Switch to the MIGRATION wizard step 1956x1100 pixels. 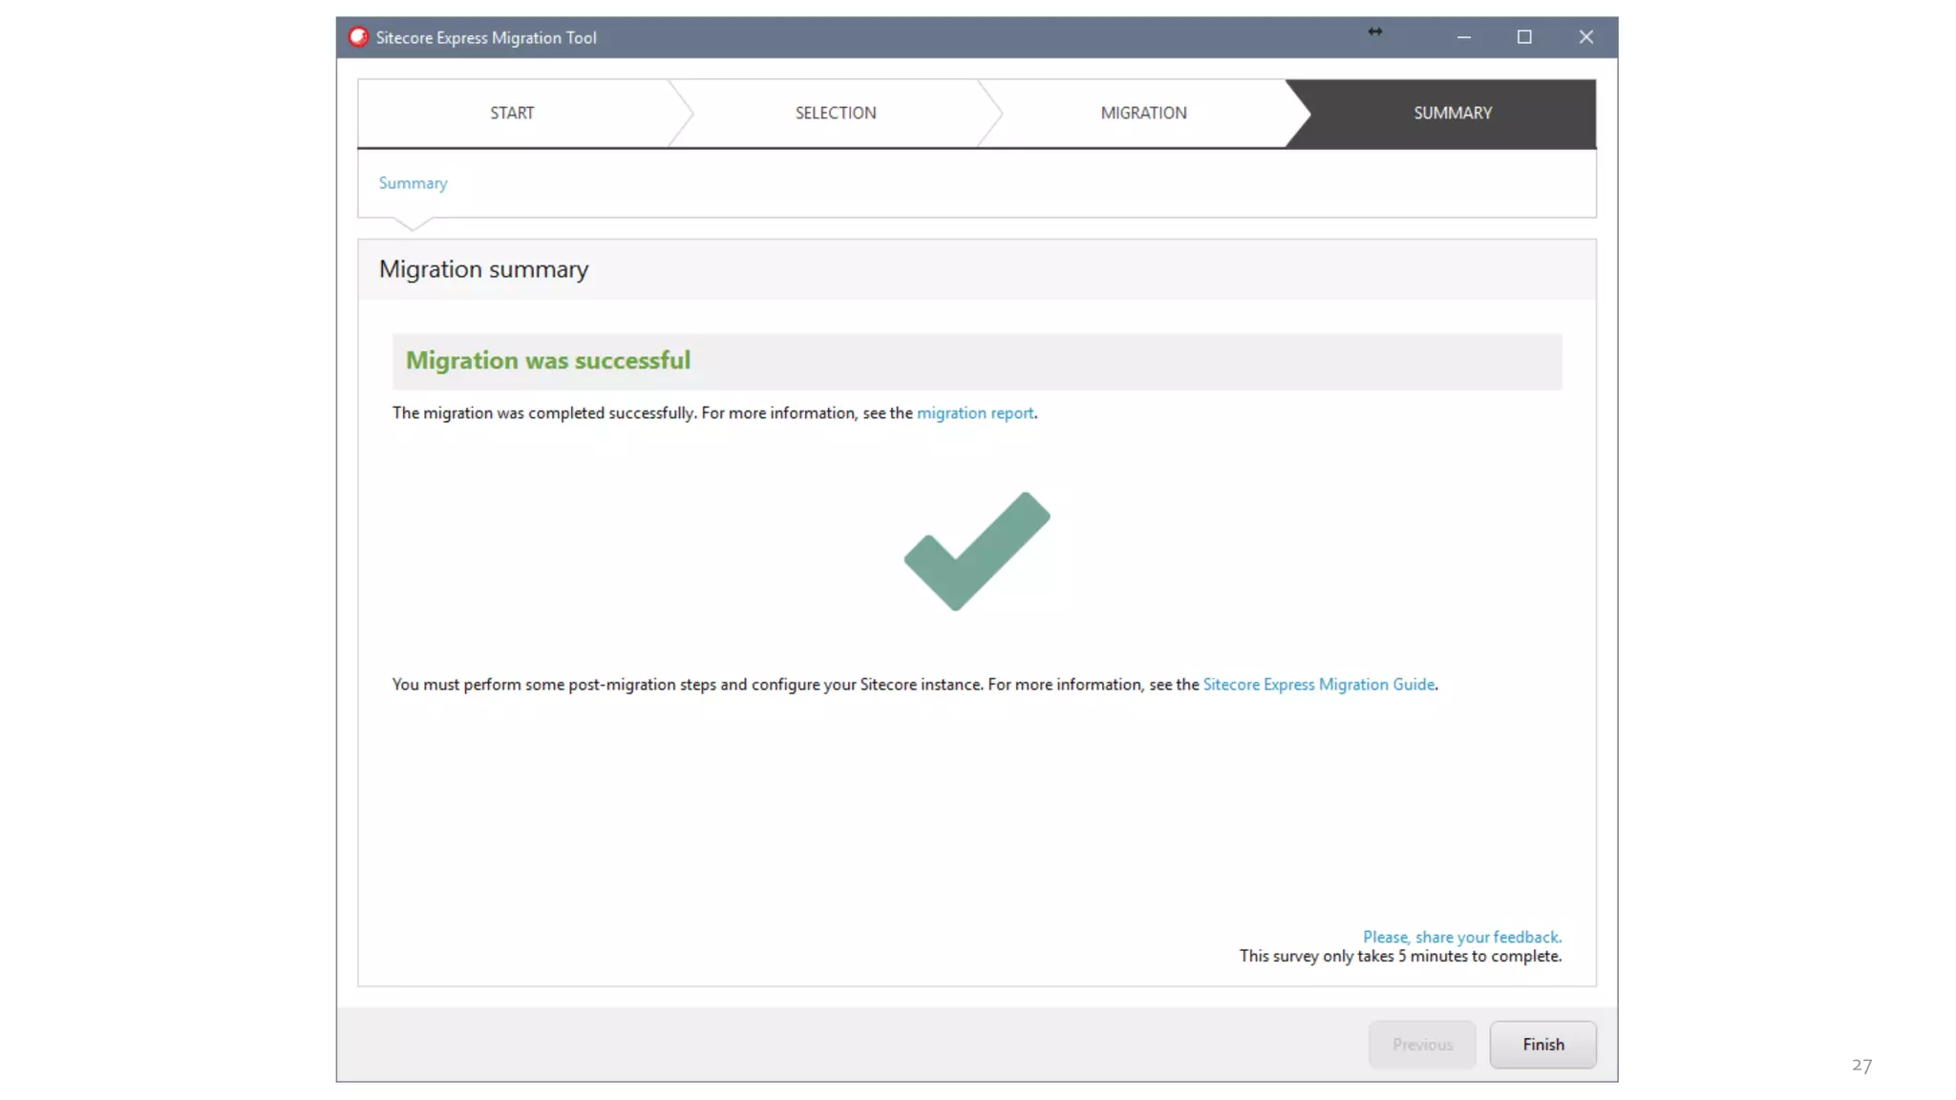(x=1143, y=113)
